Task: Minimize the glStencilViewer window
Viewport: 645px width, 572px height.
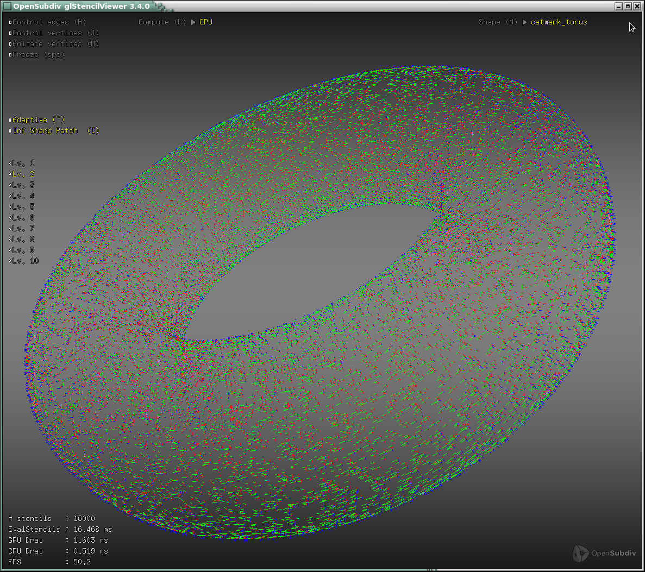Action: pyautogui.click(x=618, y=6)
